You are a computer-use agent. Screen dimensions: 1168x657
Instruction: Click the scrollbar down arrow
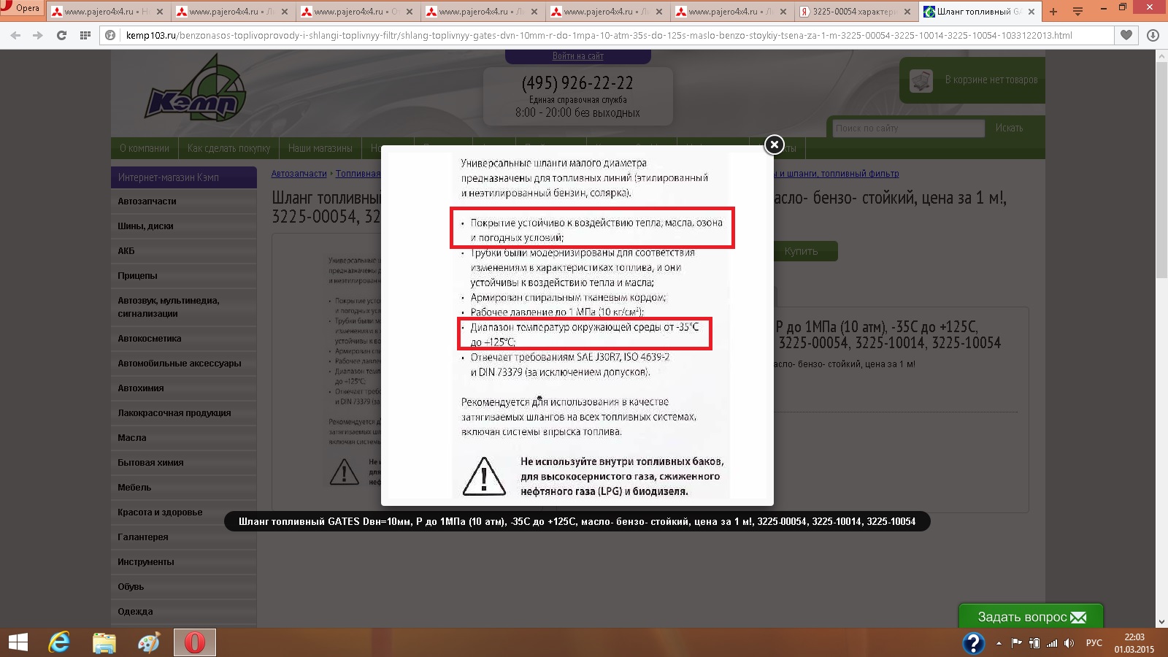[1161, 622]
